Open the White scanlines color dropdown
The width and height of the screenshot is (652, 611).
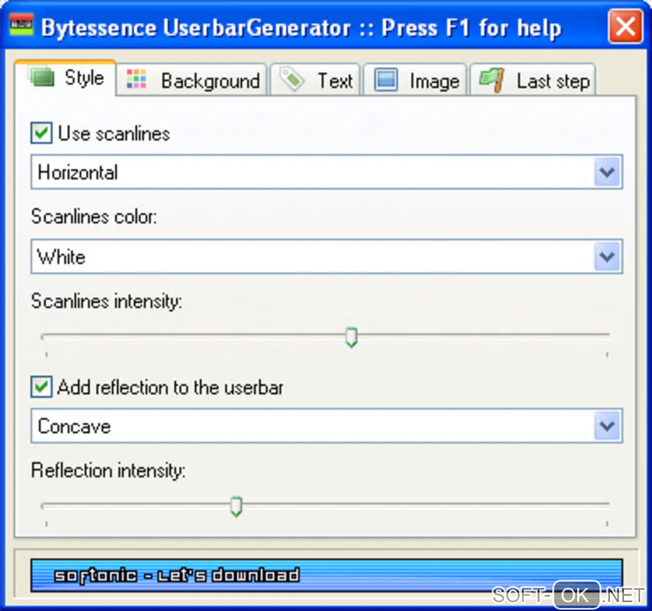[x=607, y=257]
